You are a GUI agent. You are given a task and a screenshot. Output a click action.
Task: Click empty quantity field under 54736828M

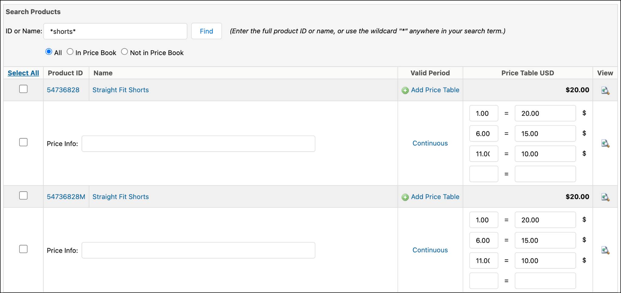pyautogui.click(x=484, y=281)
